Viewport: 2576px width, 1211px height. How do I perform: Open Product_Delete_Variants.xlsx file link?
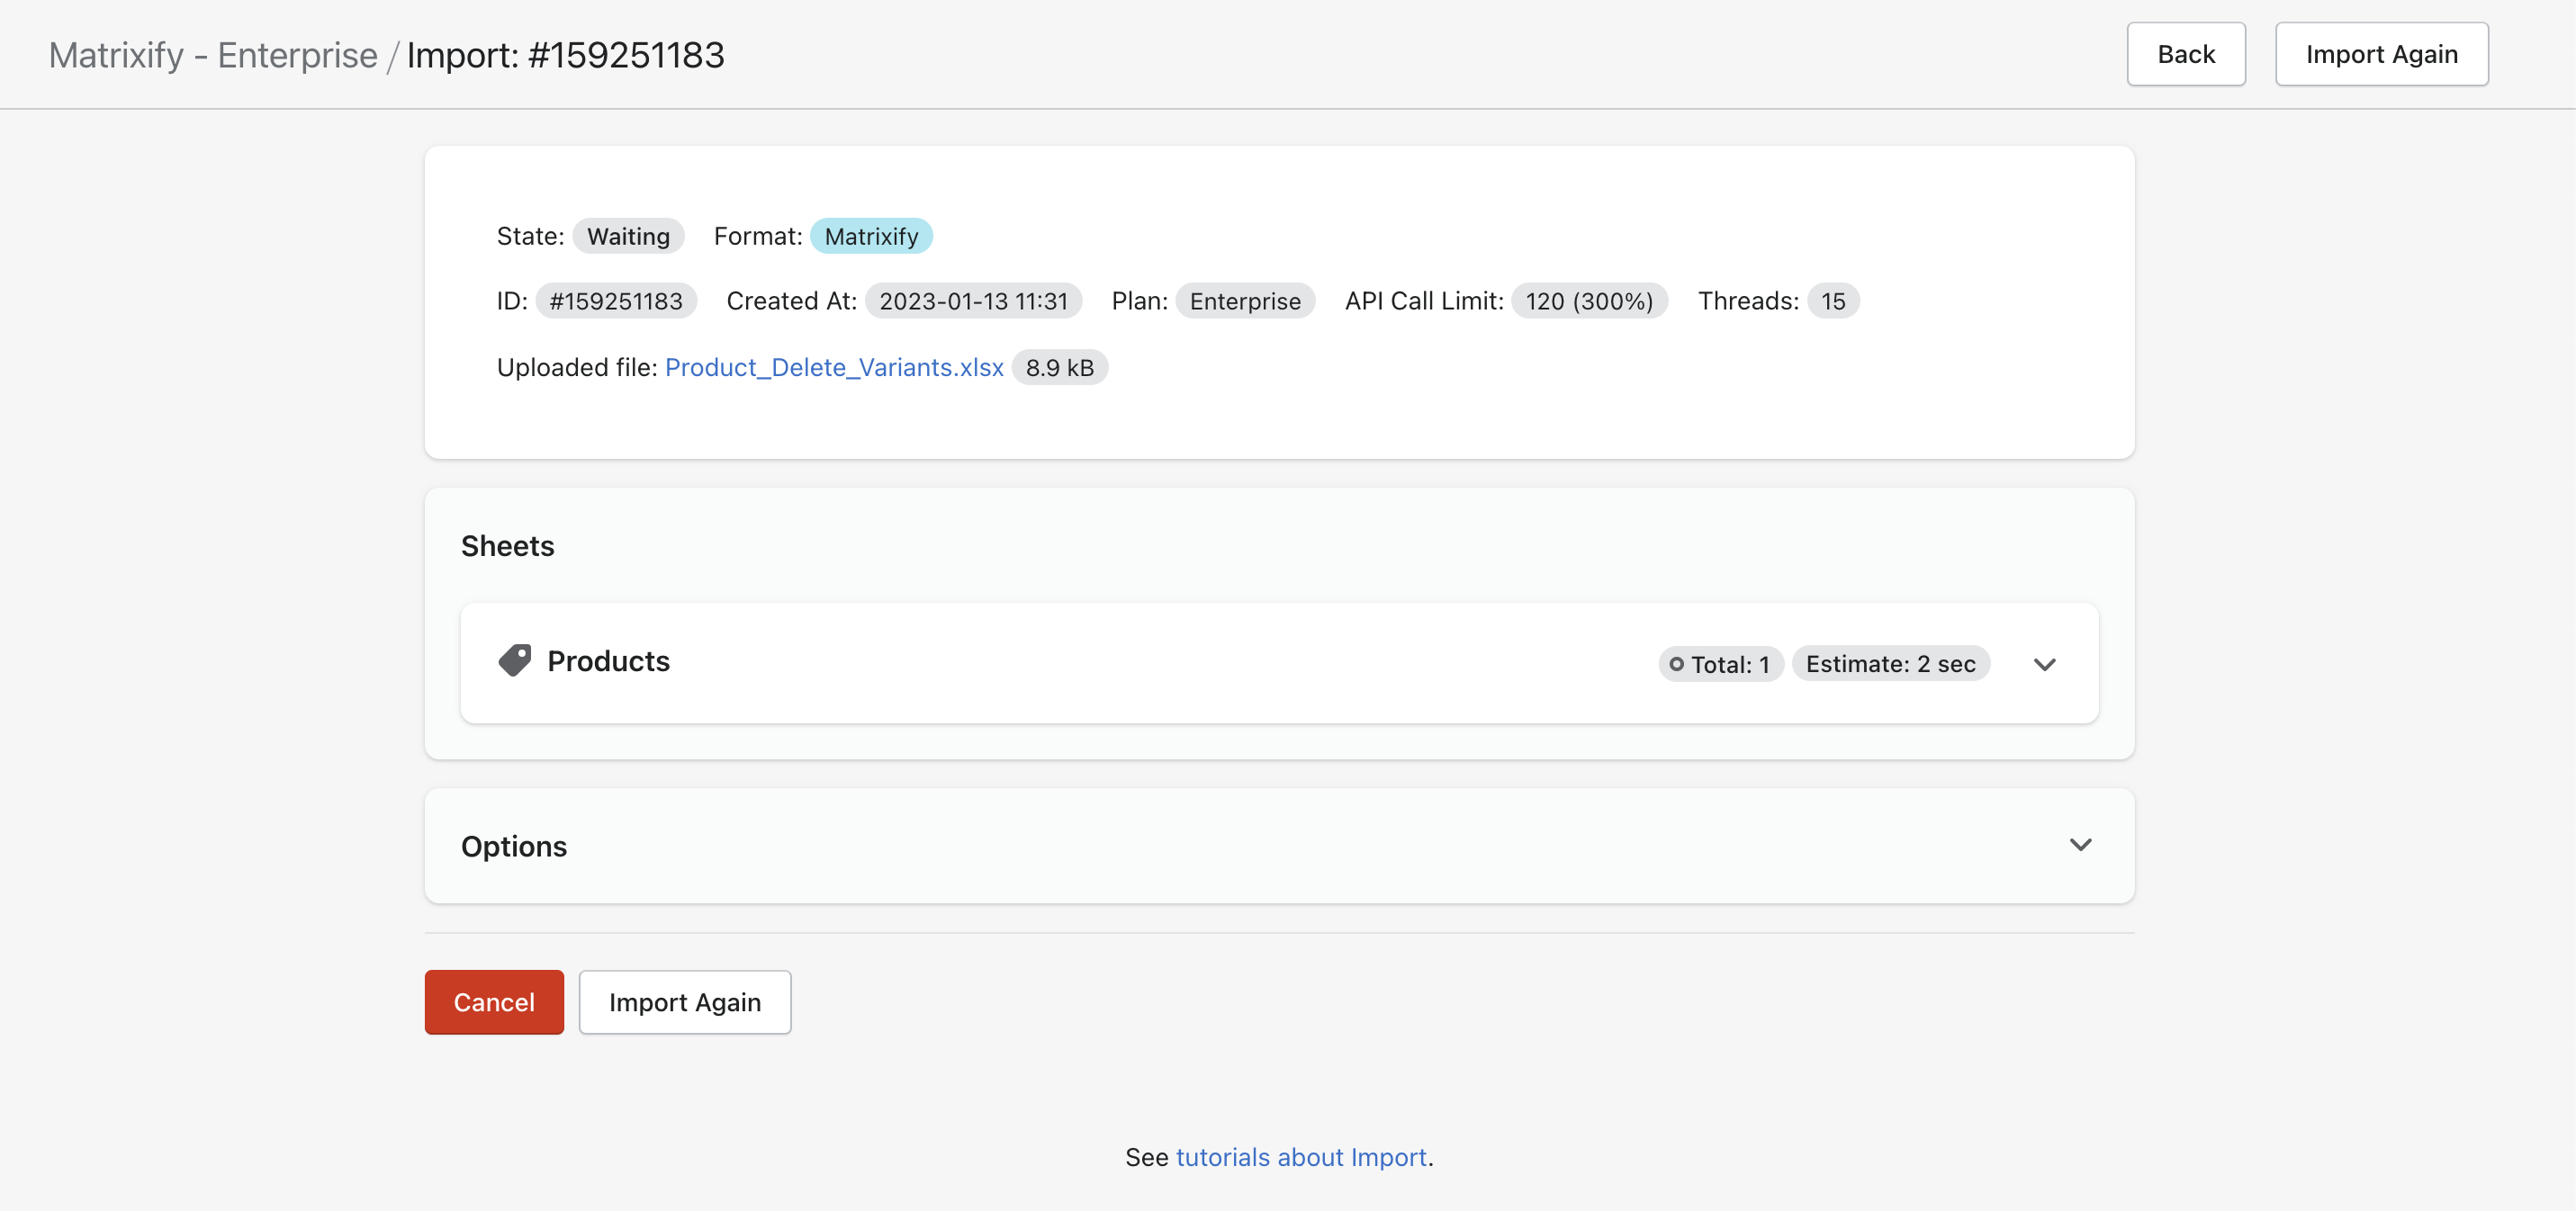pyautogui.click(x=834, y=367)
